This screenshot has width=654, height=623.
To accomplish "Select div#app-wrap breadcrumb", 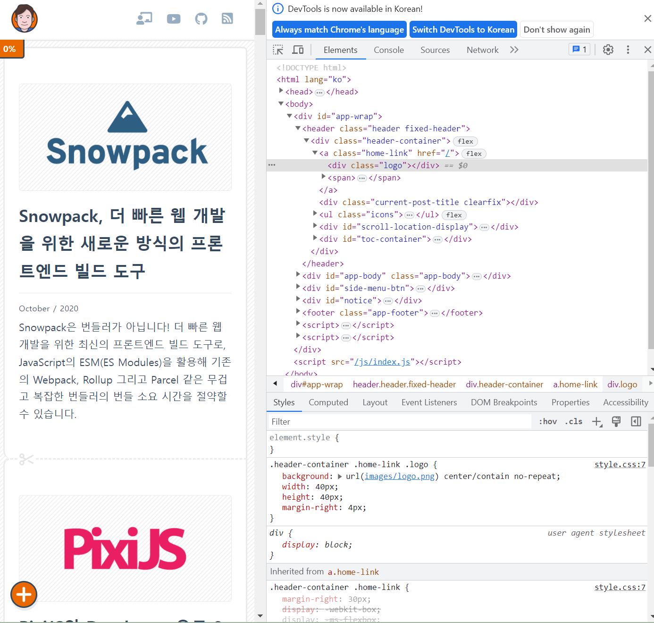I will click(x=317, y=384).
